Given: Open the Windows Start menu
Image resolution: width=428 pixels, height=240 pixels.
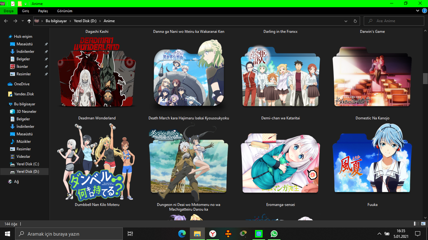Looking at the screenshot, I should (x=8, y=234).
